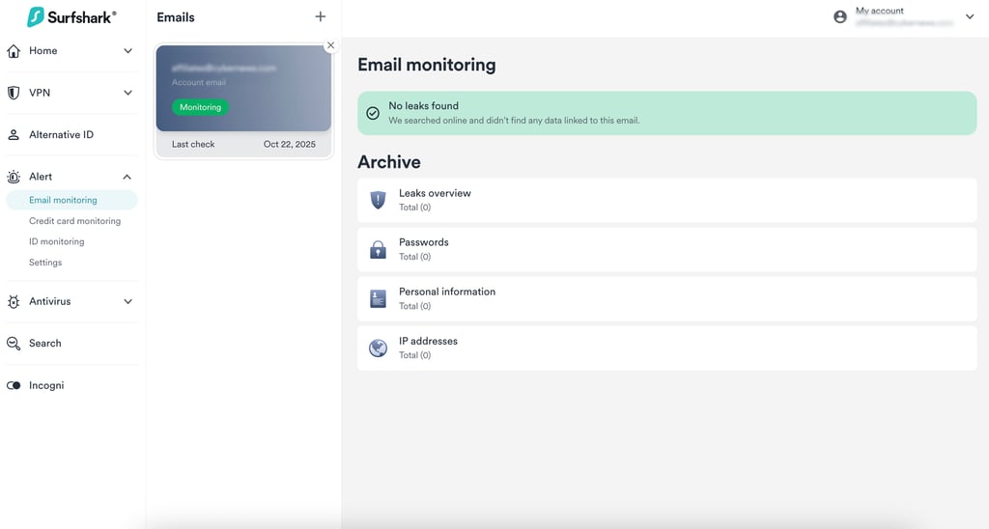Viewport: 989px width, 529px height.
Task: Expand the VPN menu chevron
Action: point(128,93)
